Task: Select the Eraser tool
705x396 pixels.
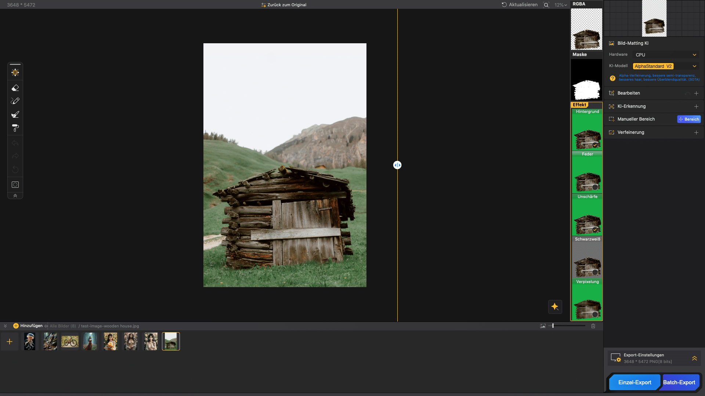Action: [x=15, y=88]
